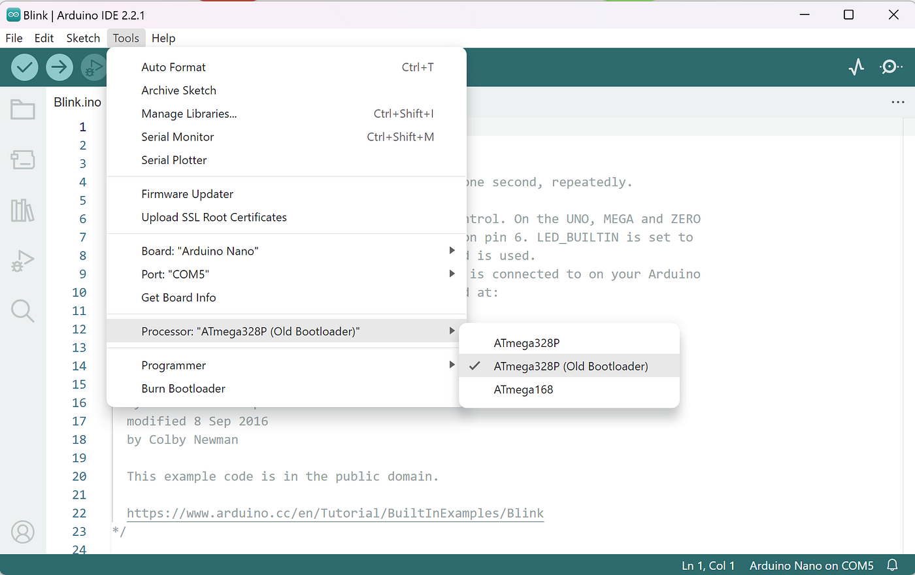
Task: Open the Edit menu
Action: pos(44,38)
